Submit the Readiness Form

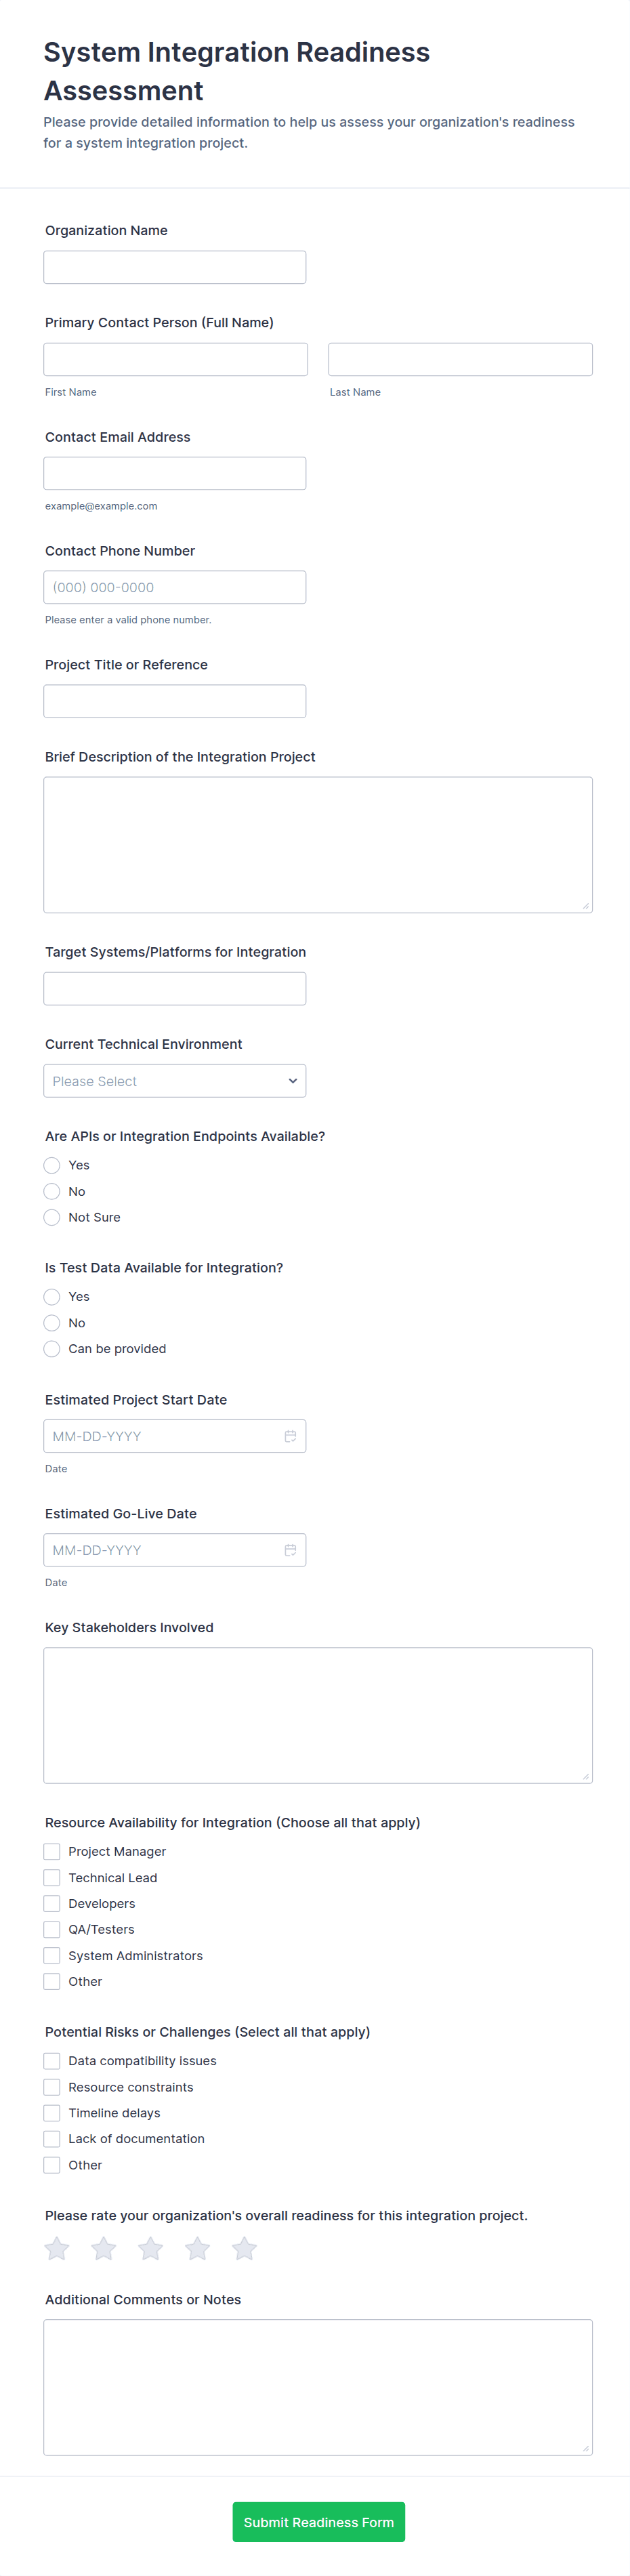(x=318, y=2522)
